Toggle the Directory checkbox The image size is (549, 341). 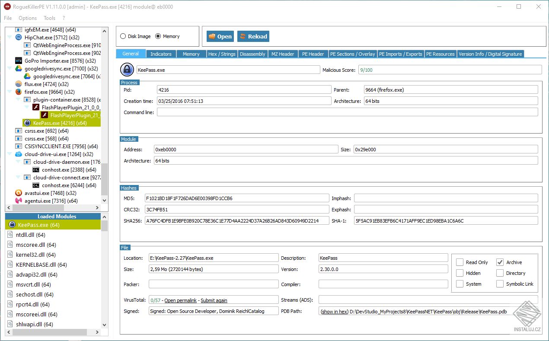(x=500, y=273)
